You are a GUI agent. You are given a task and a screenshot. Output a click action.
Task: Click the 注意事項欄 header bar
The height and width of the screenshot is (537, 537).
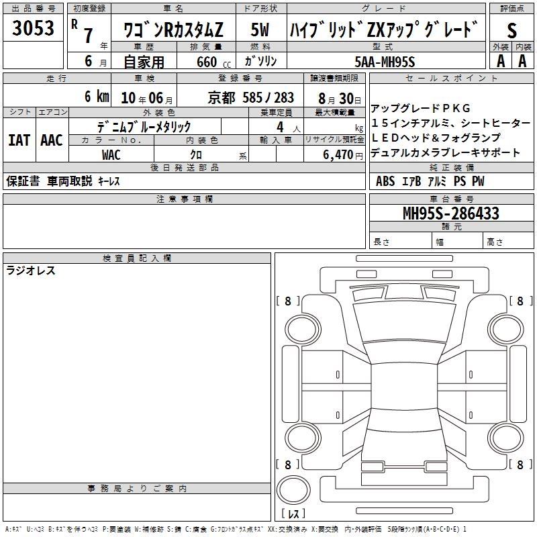[184, 199]
